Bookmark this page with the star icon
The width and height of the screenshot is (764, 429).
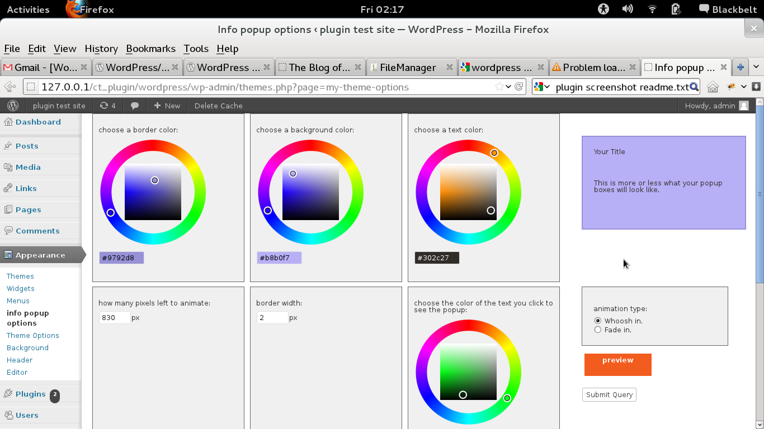point(499,87)
